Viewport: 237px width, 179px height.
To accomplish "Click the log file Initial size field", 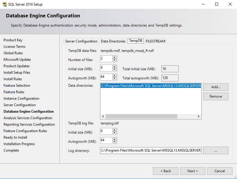I will point(107,131).
